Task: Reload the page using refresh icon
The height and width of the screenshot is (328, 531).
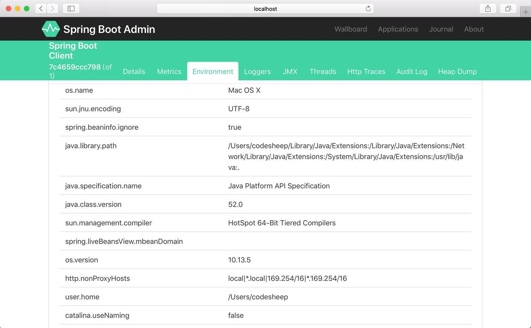Action: [368, 9]
